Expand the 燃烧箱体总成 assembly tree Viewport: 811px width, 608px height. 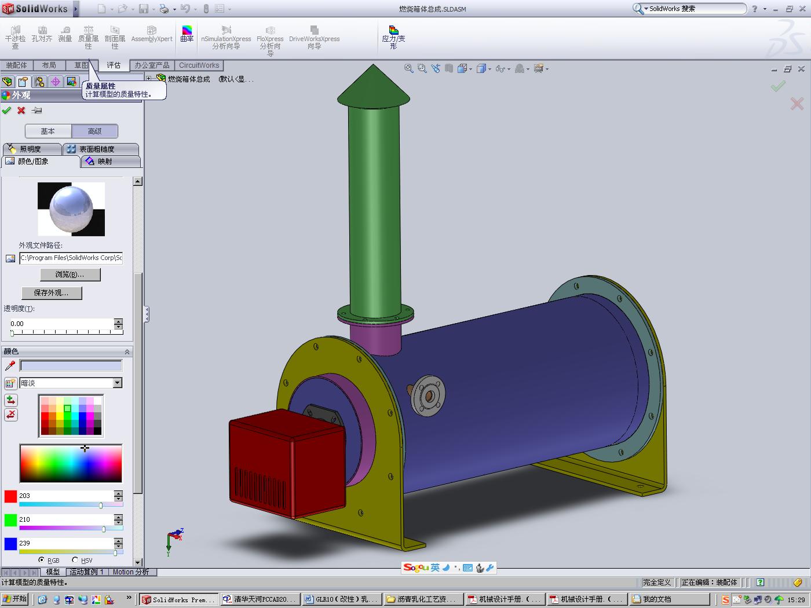coord(149,79)
